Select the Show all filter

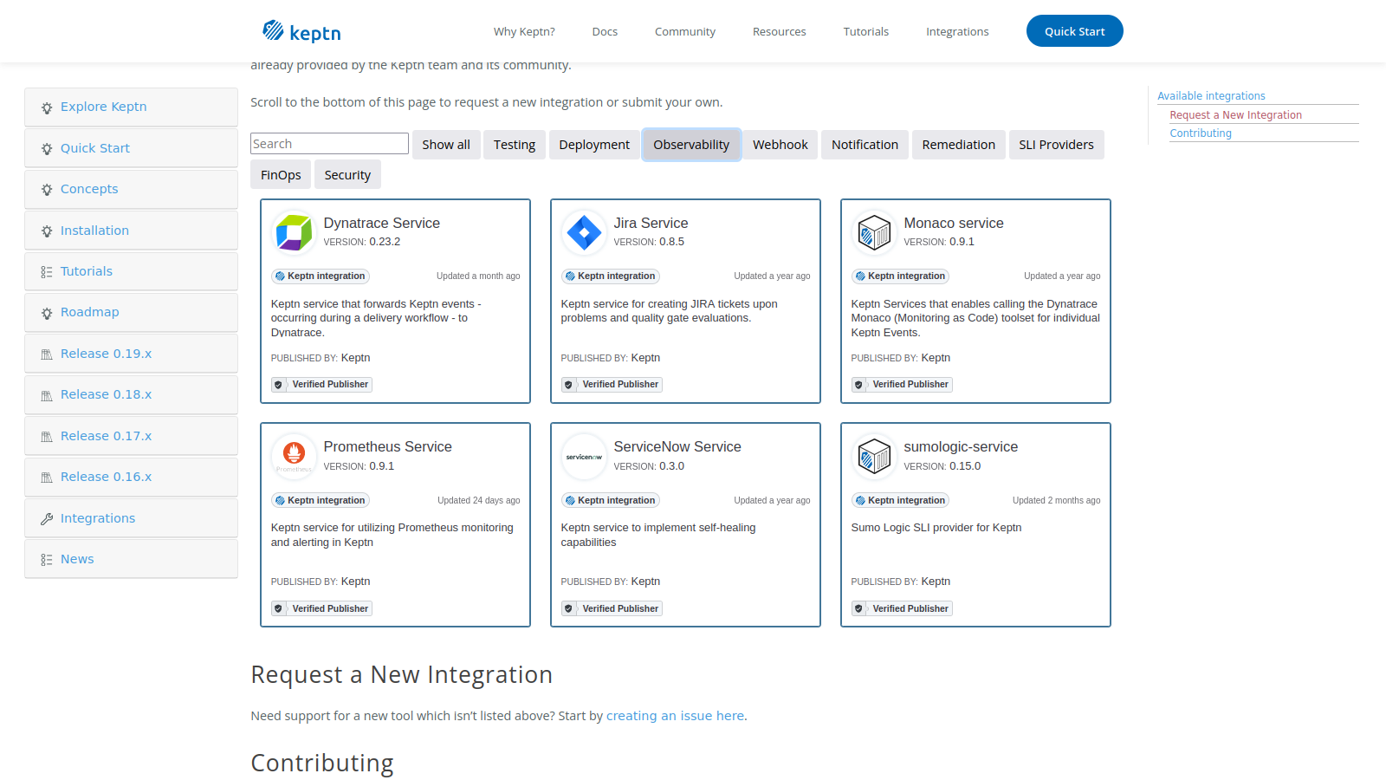click(446, 145)
